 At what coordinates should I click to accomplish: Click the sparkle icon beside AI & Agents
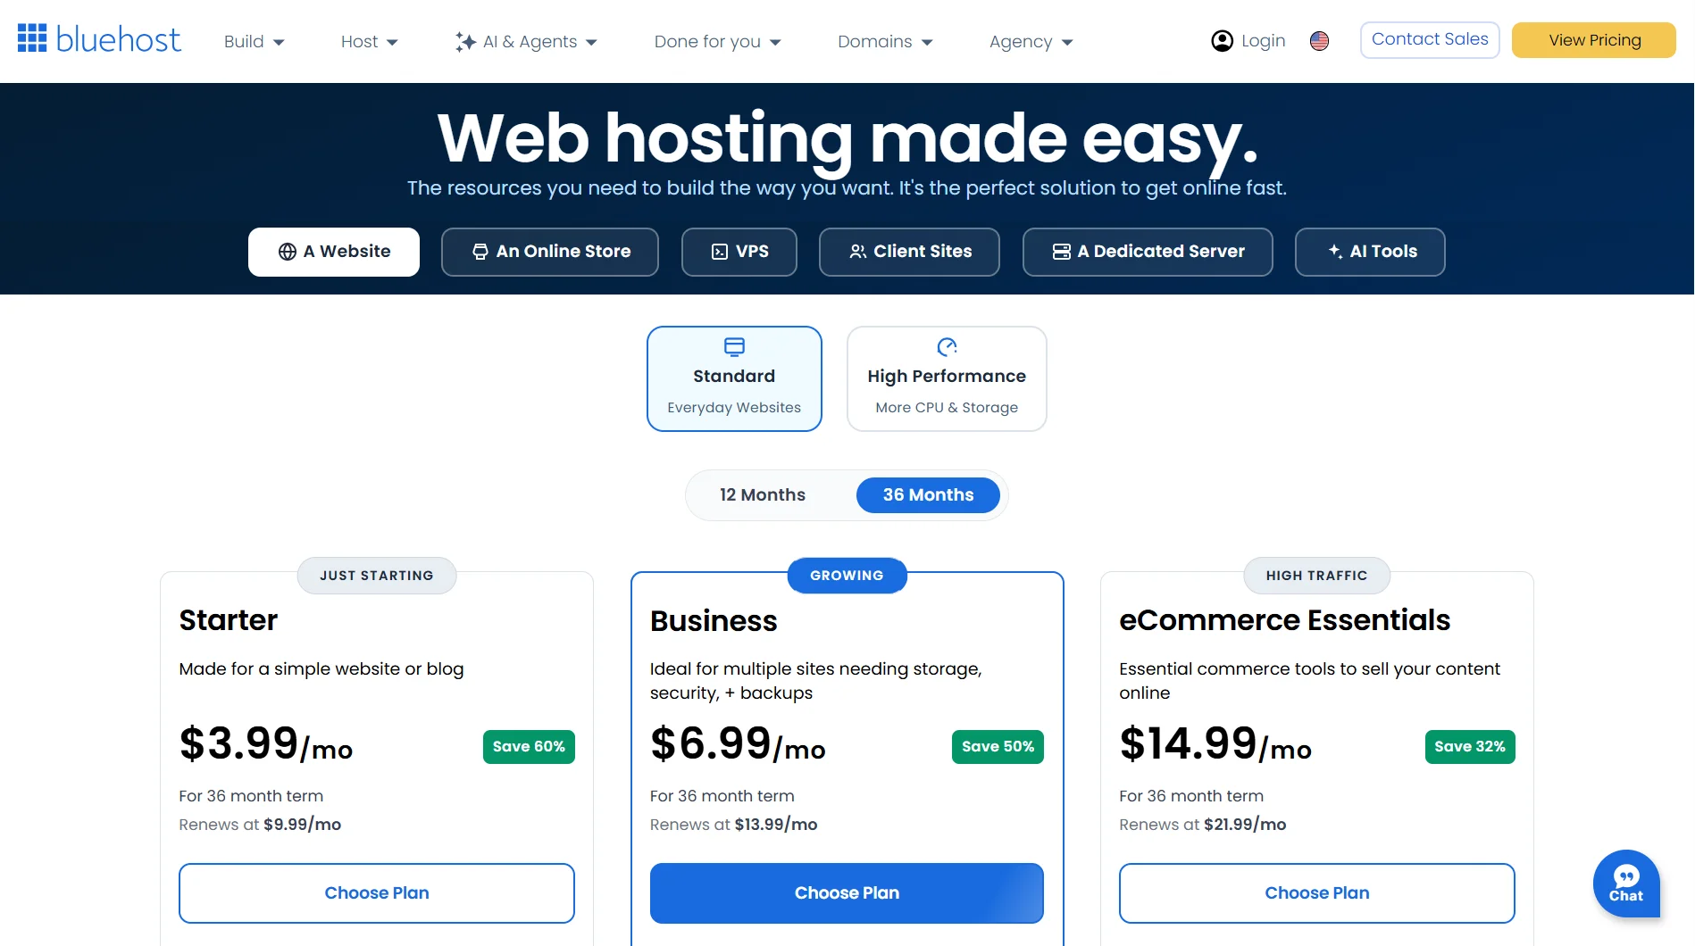coord(465,42)
